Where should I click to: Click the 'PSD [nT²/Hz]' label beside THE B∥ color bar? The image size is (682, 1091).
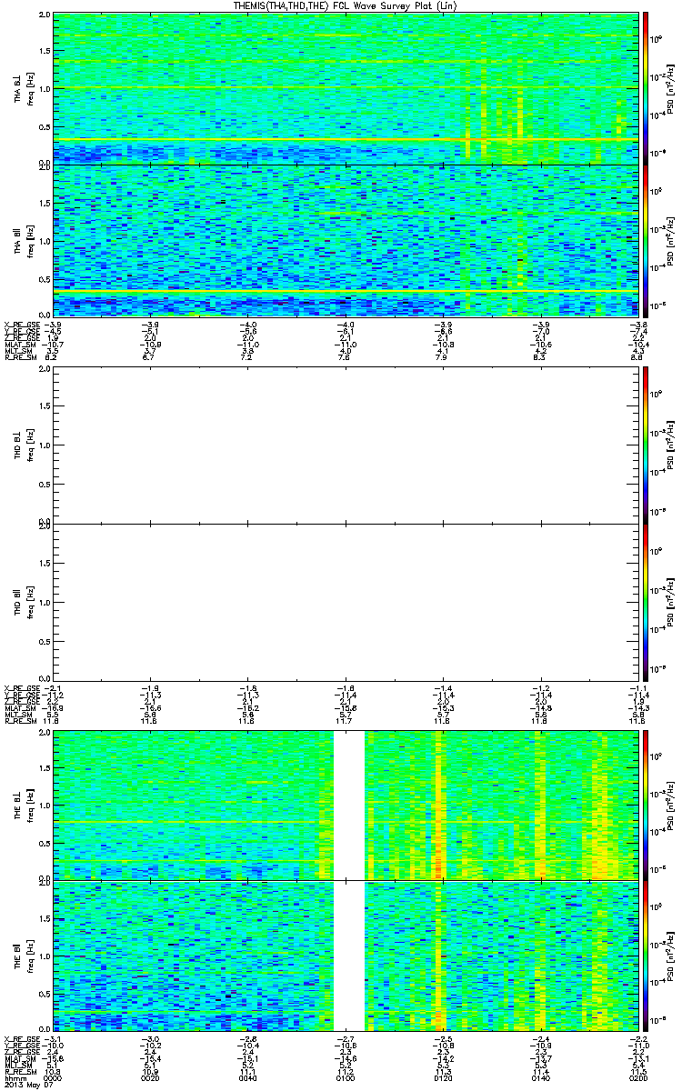click(x=671, y=955)
